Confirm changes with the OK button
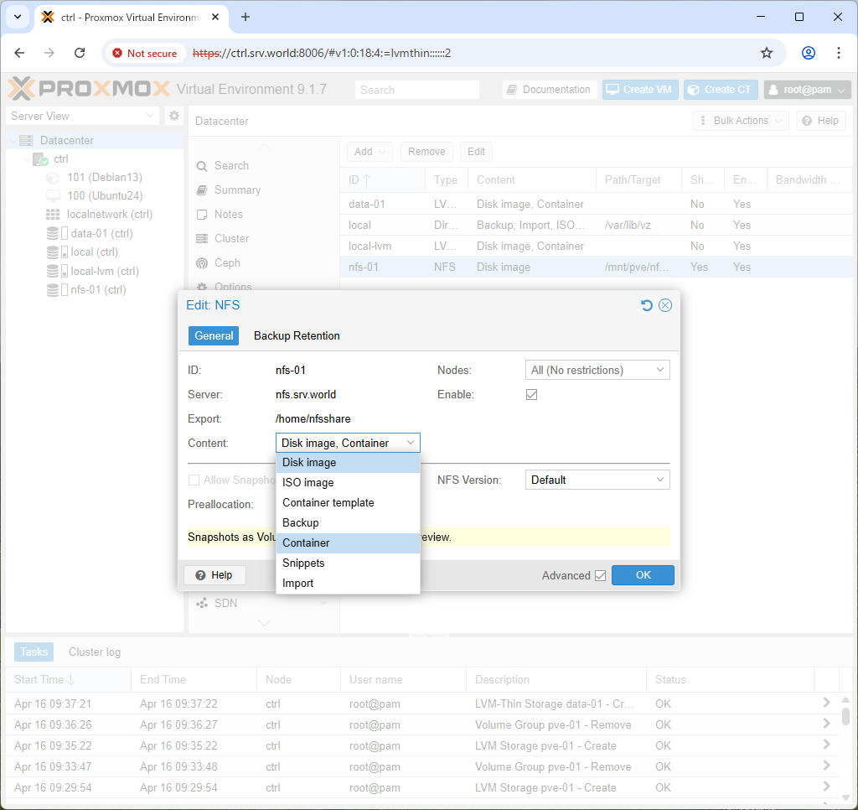This screenshot has width=858, height=810. [x=643, y=575]
